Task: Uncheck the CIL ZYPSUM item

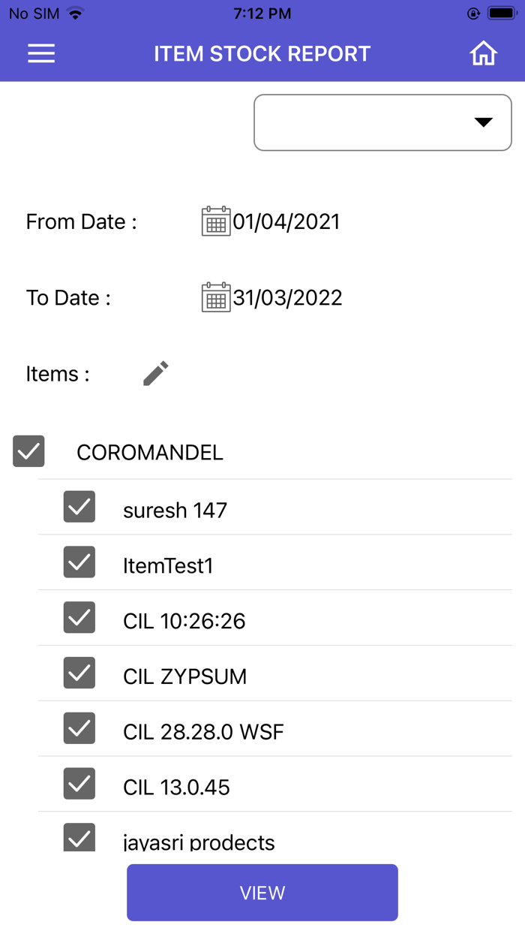Action: pos(79,673)
